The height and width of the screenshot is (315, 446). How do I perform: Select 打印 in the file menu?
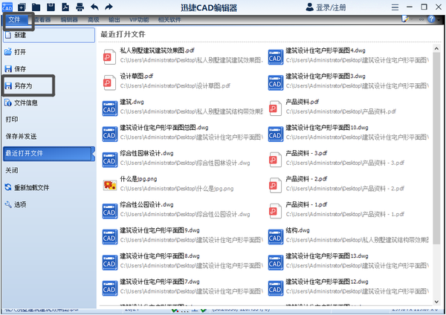[49, 120]
